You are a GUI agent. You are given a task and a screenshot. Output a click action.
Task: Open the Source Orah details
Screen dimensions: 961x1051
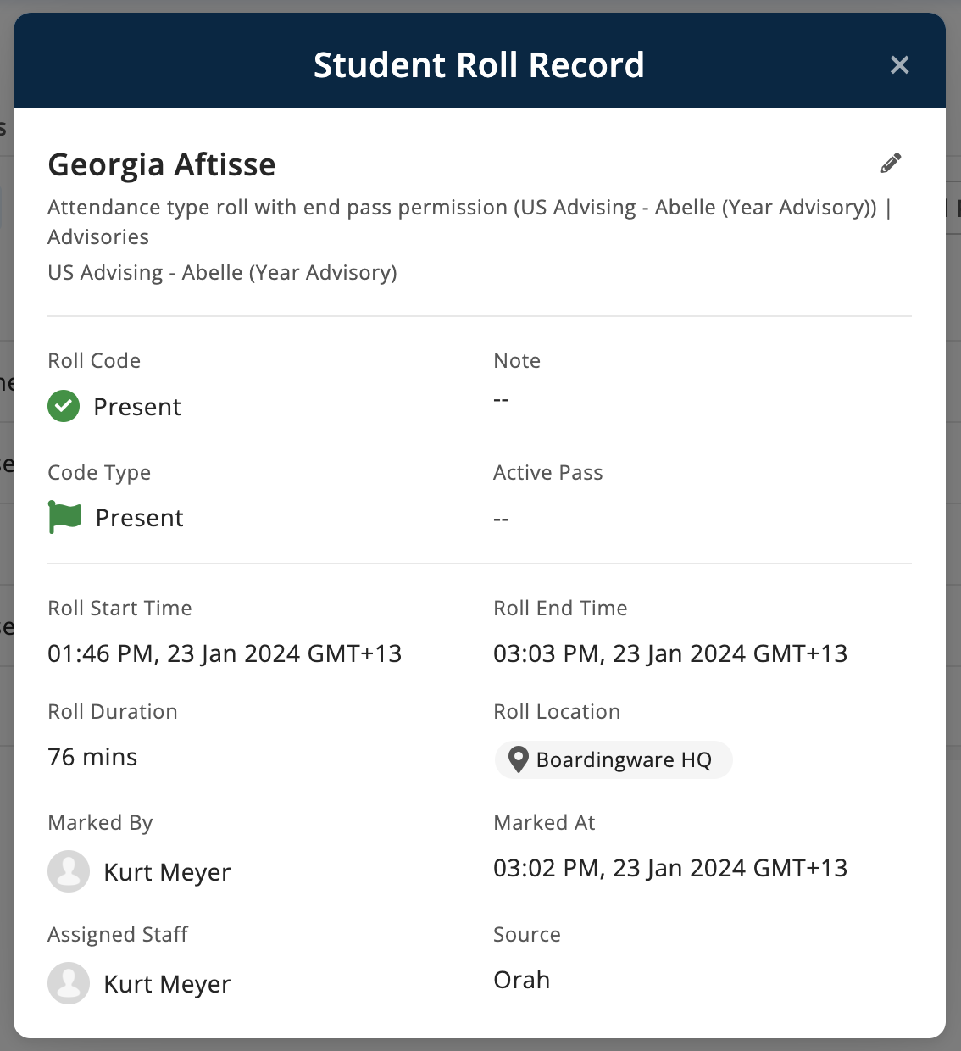tap(521, 980)
